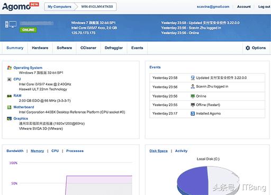
Task: Click the 50% axis label on graph
Action: point(14,183)
